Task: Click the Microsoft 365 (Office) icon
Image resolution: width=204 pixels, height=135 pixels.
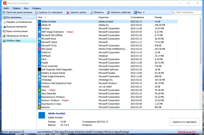Action: (x=40, y=35)
